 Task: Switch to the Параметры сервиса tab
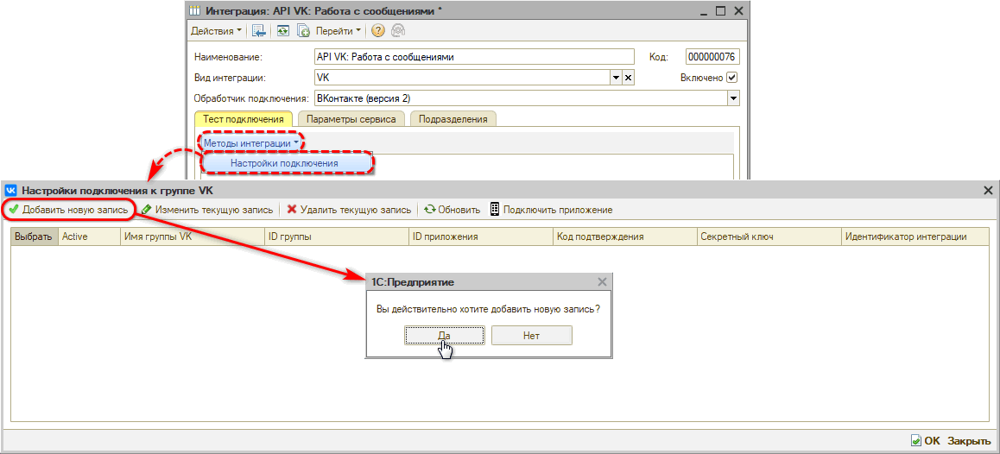pos(351,119)
